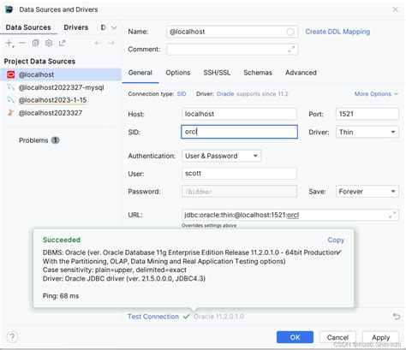Duplicate the selected data source
406x350 pixels.
[x=35, y=43]
